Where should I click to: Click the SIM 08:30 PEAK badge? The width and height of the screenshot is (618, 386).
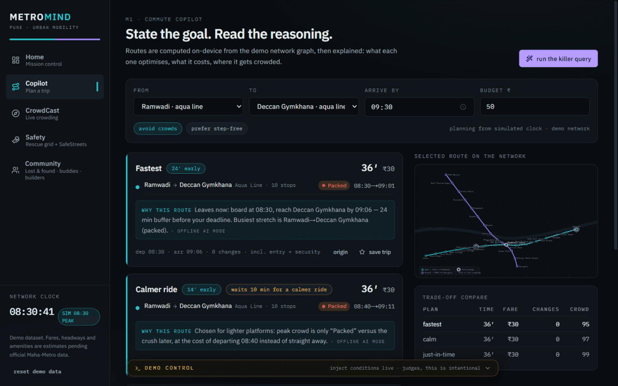coord(79,317)
